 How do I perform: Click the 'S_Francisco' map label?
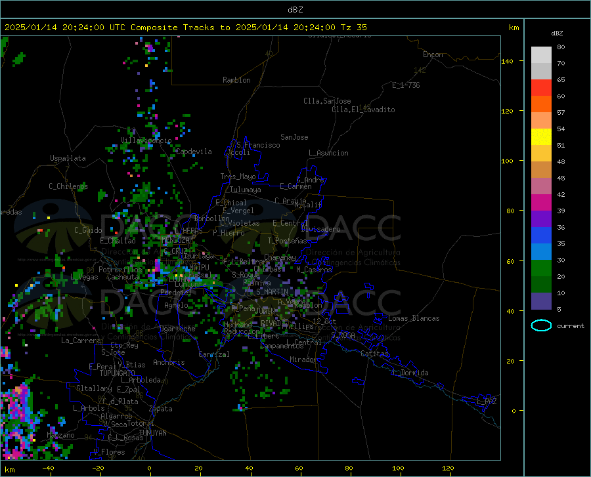(258, 145)
